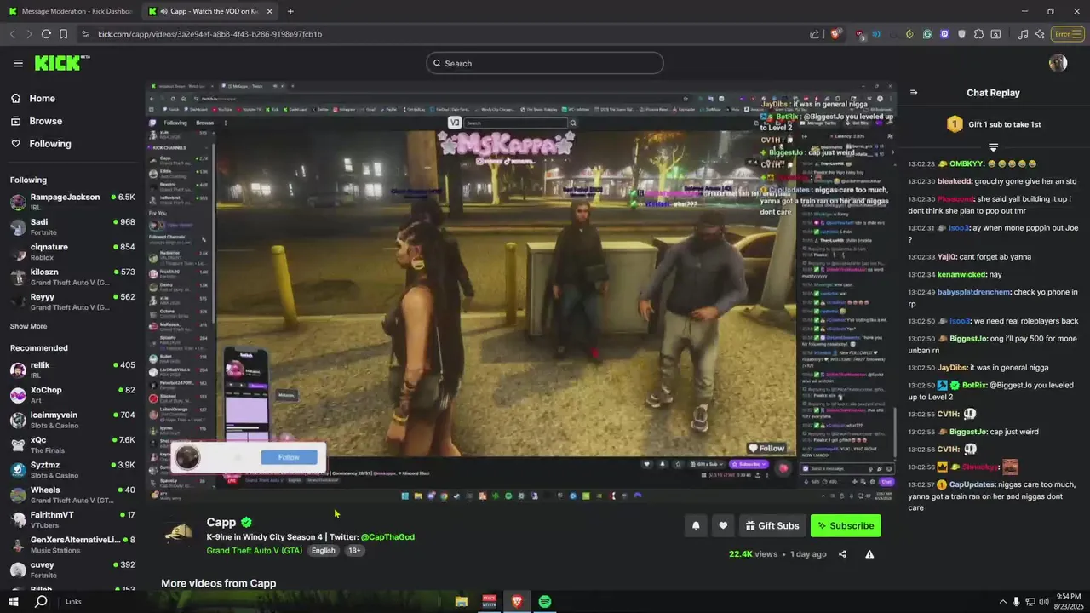Click the heart follow icon for Capp
This screenshot has width=1090, height=613.
coord(723,525)
